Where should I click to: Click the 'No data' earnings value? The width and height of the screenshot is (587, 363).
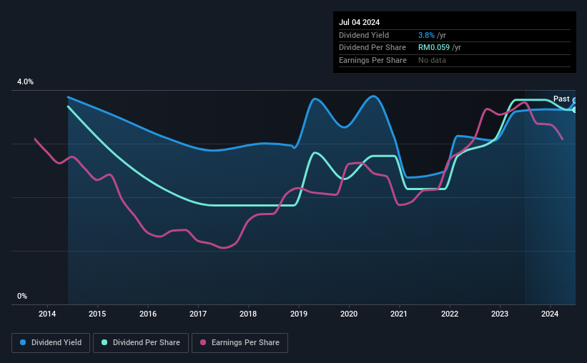(x=432, y=60)
